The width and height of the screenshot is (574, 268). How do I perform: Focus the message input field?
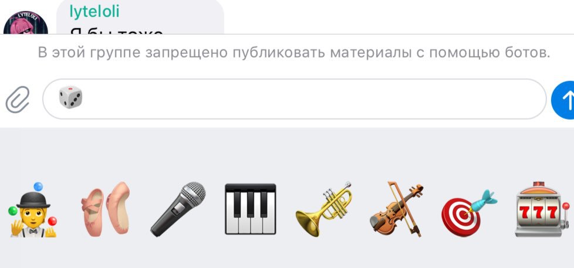pos(294,99)
